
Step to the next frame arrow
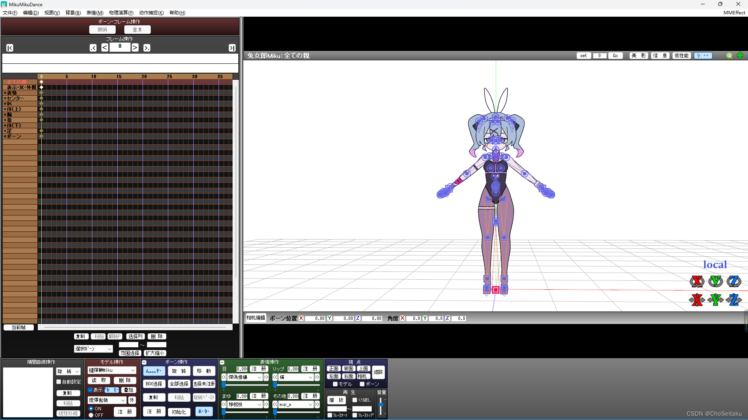tap(135, 47)
